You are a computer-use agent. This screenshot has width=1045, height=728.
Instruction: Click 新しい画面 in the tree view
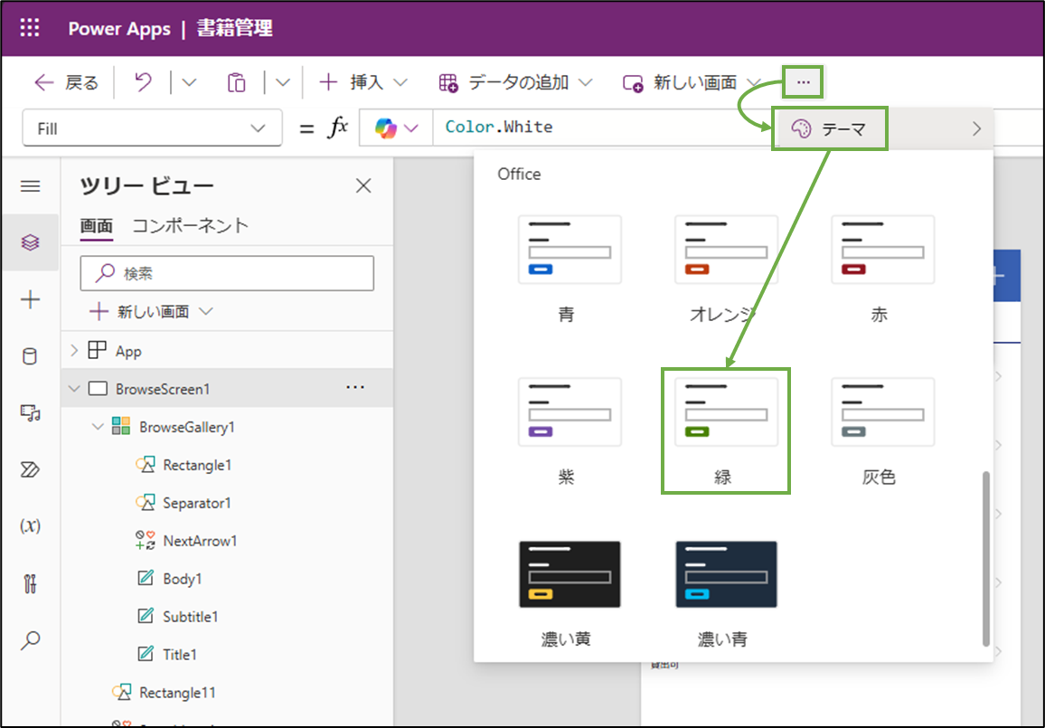click(x=151, y=311)
